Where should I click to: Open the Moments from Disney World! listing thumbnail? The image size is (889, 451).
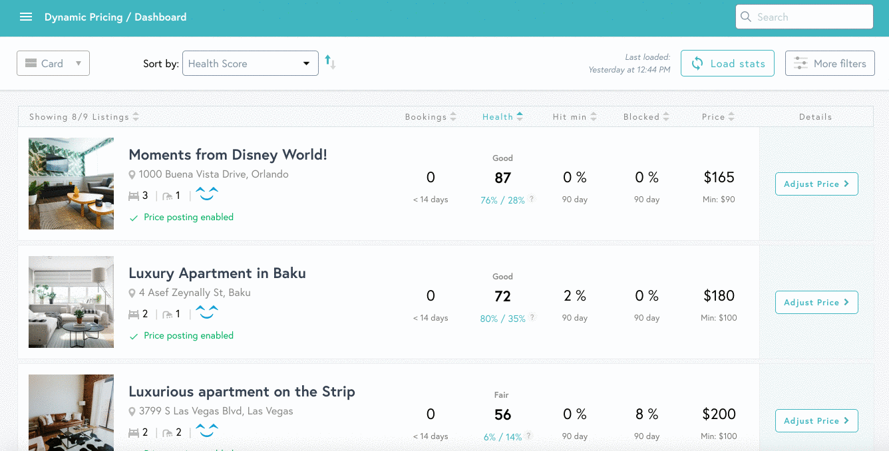pos(71,184)
